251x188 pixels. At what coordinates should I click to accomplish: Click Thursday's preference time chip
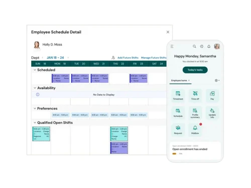(x=119, y=115)
